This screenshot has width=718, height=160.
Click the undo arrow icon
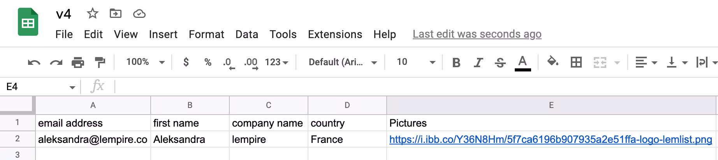pos(34,62)
